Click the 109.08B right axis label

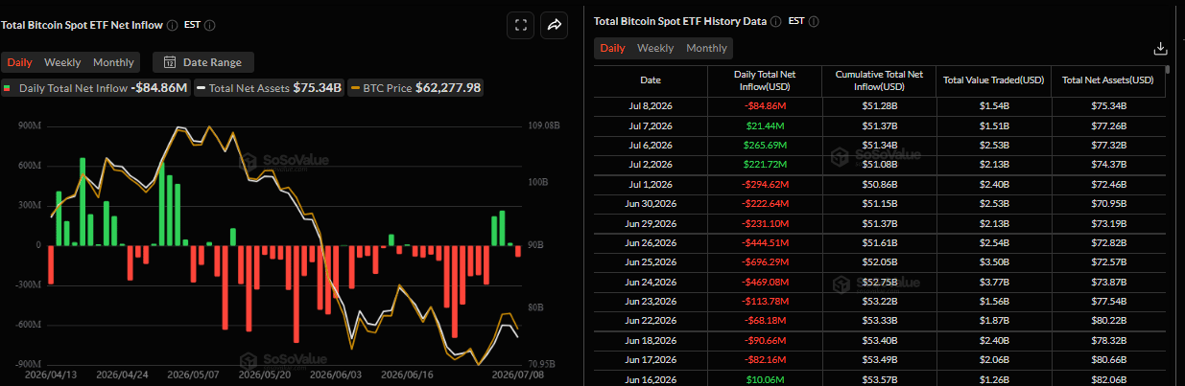(x=543, y=125)
